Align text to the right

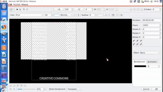pyautogui.click(x=117, y=15)
